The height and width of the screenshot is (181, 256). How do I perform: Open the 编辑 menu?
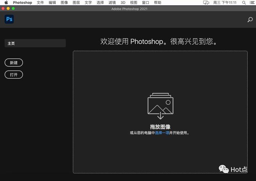point(52,3)
